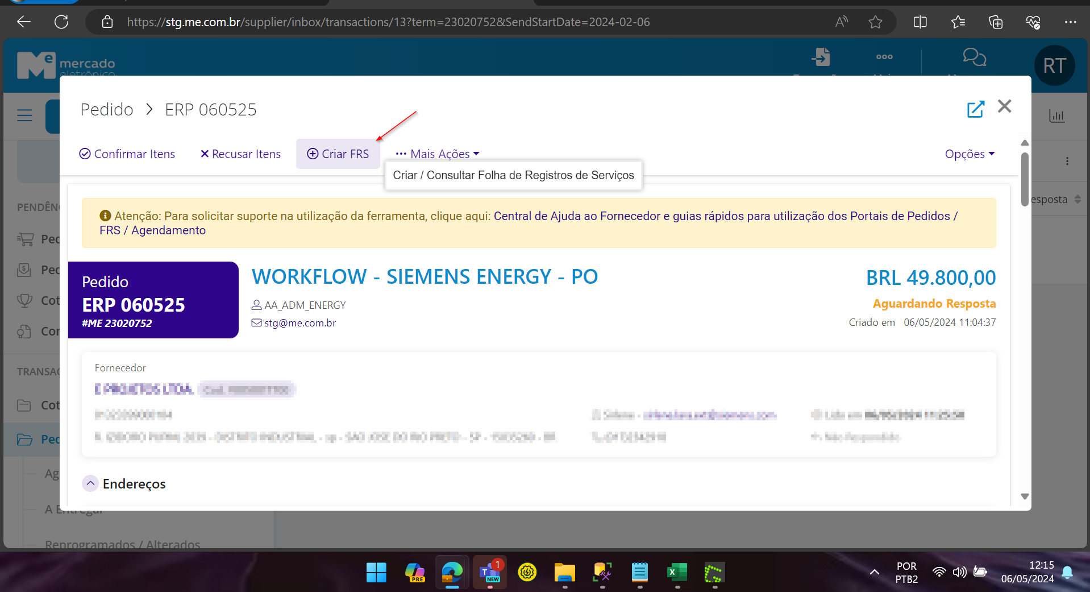Open the Opções dropdown
The height and width of the screenshot is (592, 1090).
[x=969, y=154]
